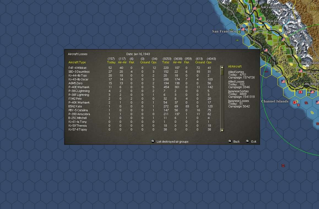Viewport: 319px width, 209px height.
Task: Click the scrollbar track below the thumb
Action: click(x=222, y=102)
